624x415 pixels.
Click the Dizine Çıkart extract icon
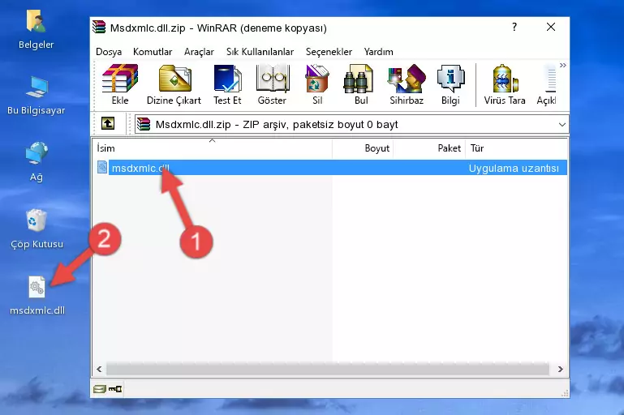click(x=174, y=84)
